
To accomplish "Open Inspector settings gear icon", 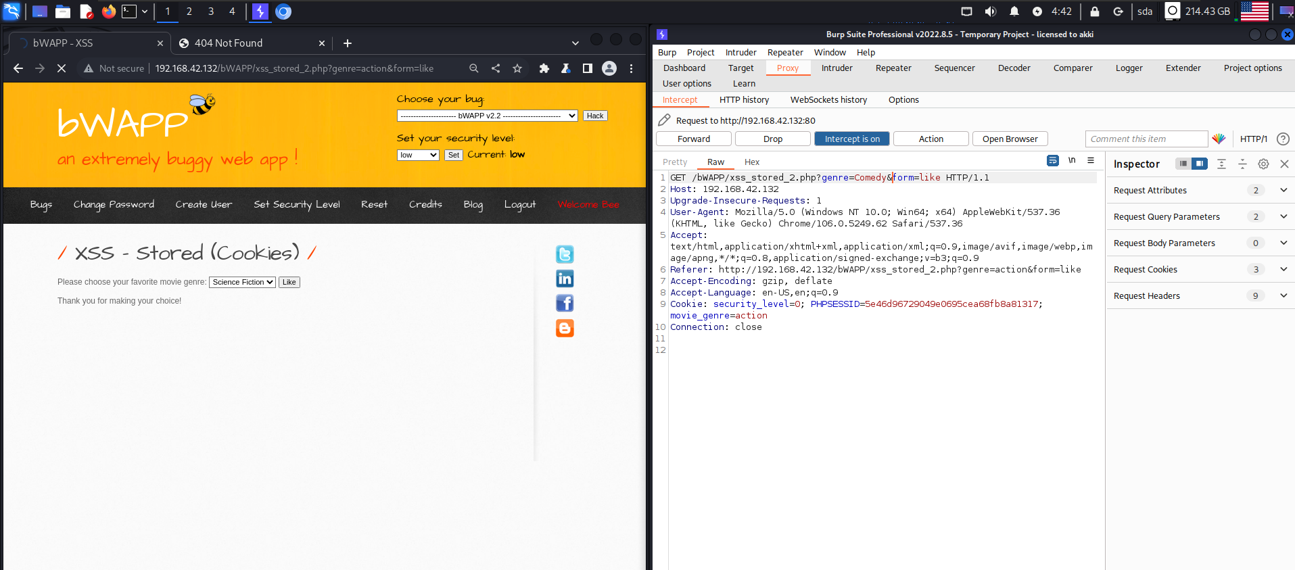I will coord(1263,164).
